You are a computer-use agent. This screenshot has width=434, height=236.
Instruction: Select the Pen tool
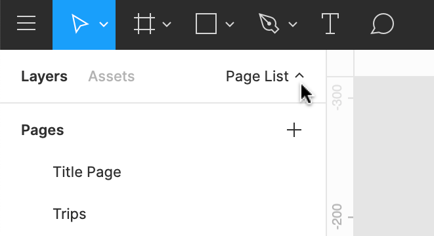(269, 24)
